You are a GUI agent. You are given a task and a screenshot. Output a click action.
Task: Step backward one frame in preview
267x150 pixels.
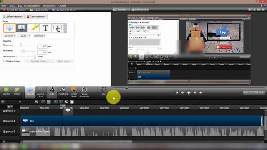(182, 92)
